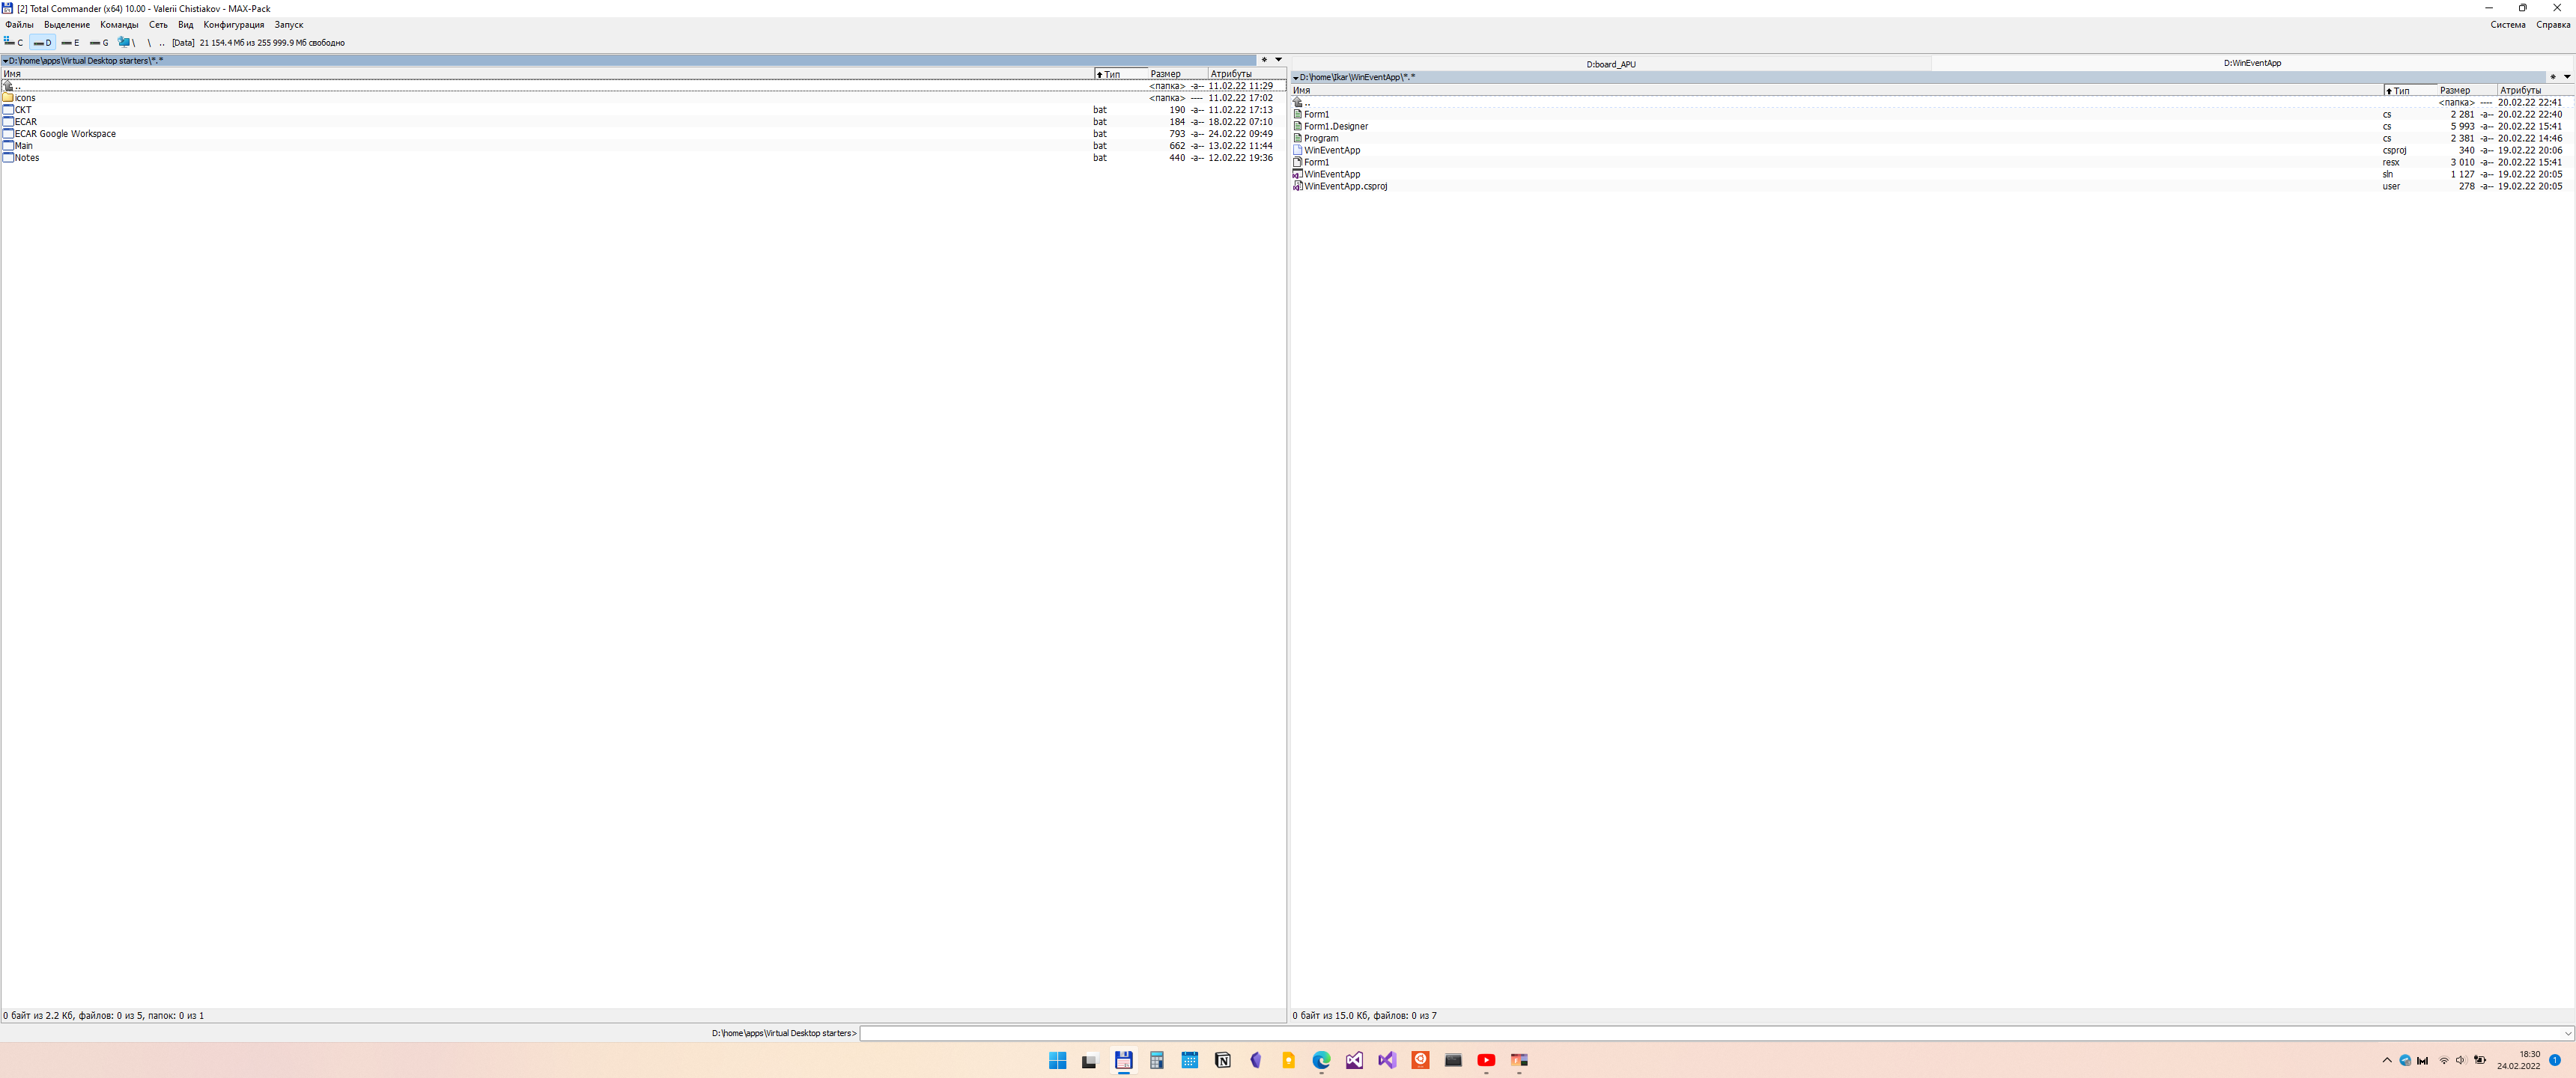Image resolution: width=2576 pixels, height=1078 pixels.
Task: Sort left panel by Размер column
Action: (x=1165, y=74)
